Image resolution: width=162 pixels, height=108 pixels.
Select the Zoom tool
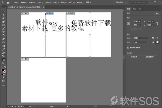click(x=4, y=63)
